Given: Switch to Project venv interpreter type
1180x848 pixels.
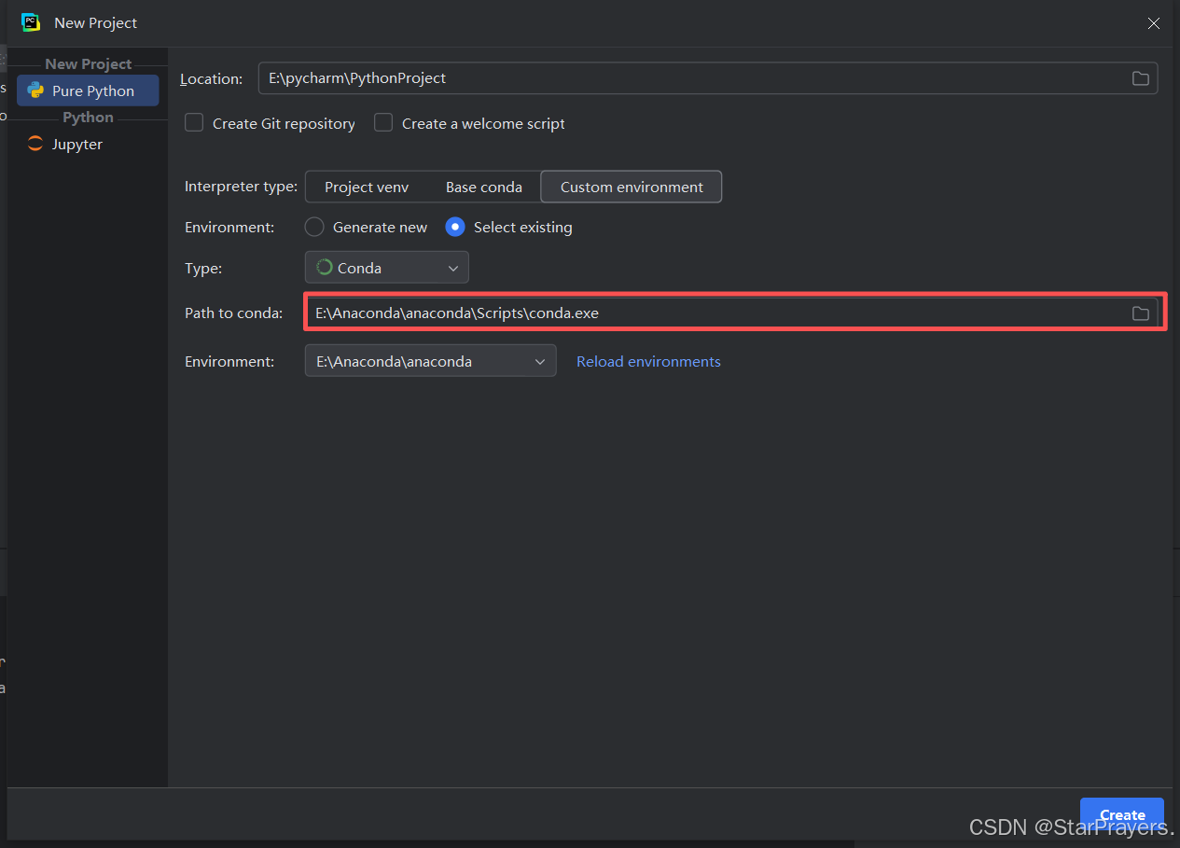Looking at the screenshot, I should (x=367, y=187).
